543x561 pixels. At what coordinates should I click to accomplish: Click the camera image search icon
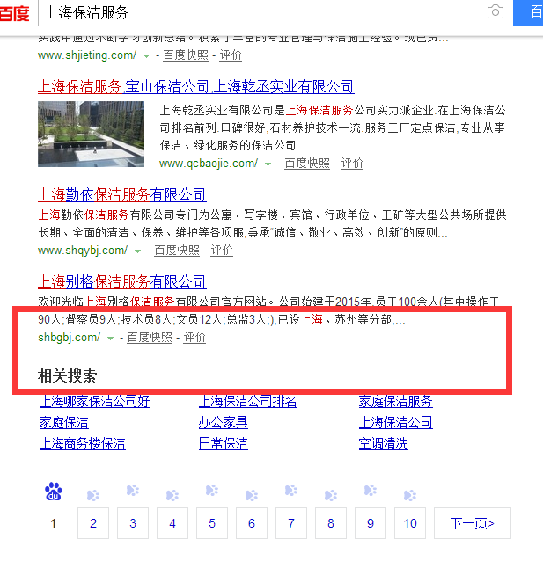495,12
